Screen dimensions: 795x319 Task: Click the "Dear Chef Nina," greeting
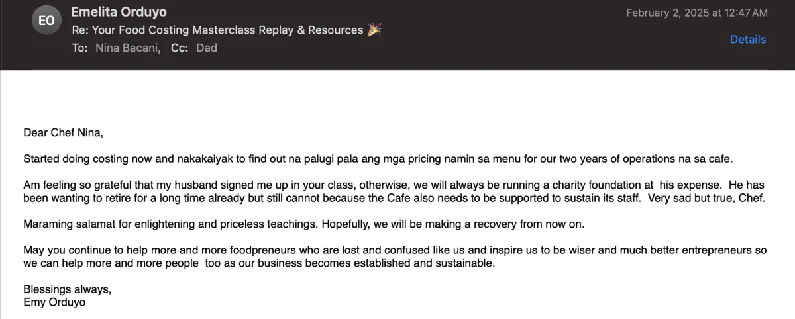click(x=63, y=133)
